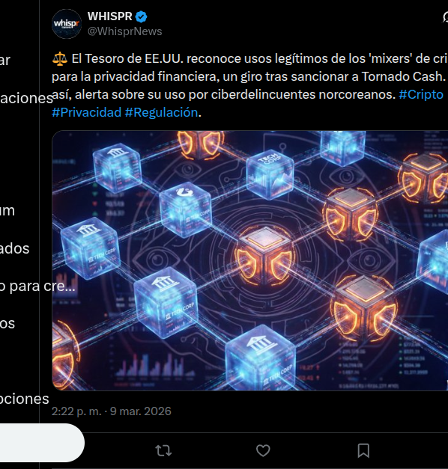Viewport: 448px width, 469px height.
Task: Click the white rounded post button at bottom left
Action: click(x=42, y=443)
